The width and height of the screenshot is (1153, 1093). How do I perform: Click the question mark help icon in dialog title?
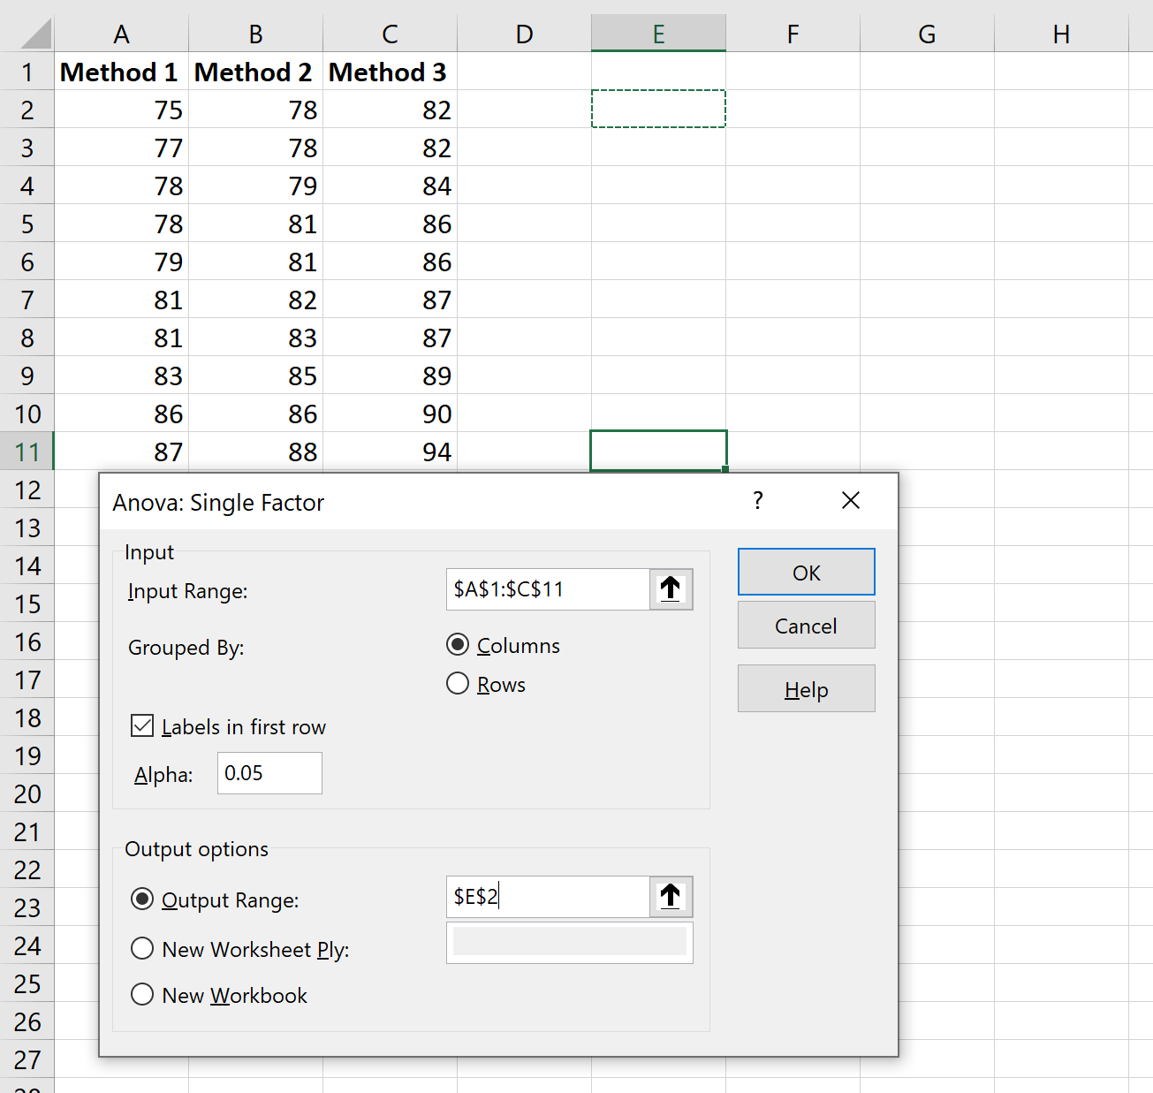click(x=758, y=501)
